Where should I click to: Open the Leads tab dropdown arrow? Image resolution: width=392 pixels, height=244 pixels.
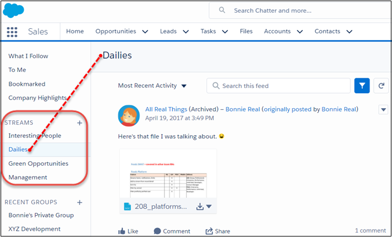[186, 32]
